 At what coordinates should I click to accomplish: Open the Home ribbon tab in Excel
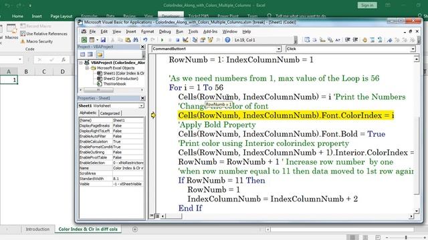(17, 16)
